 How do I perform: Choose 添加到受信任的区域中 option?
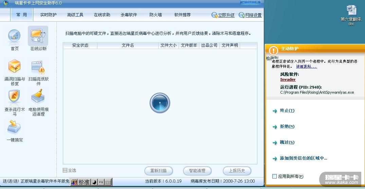[x=303, y=158]
